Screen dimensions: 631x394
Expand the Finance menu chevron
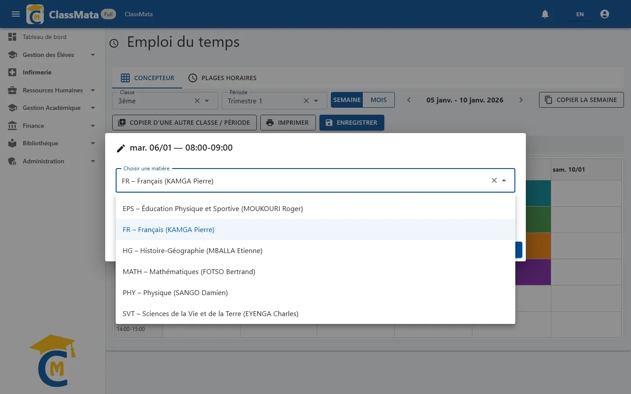pos(93,126)
